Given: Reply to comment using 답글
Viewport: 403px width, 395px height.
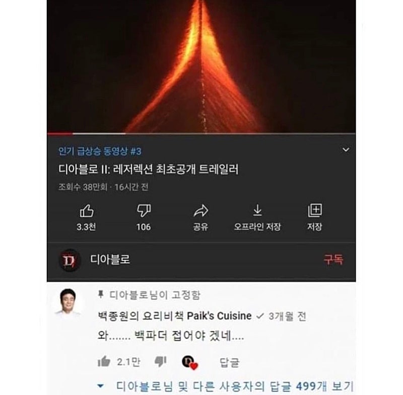Looking at the screenshot, I should (230, 362).
